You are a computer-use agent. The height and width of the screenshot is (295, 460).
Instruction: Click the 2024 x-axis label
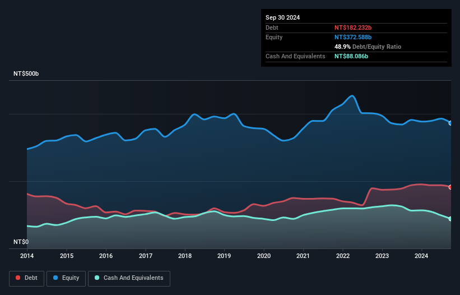coord(421,256)
